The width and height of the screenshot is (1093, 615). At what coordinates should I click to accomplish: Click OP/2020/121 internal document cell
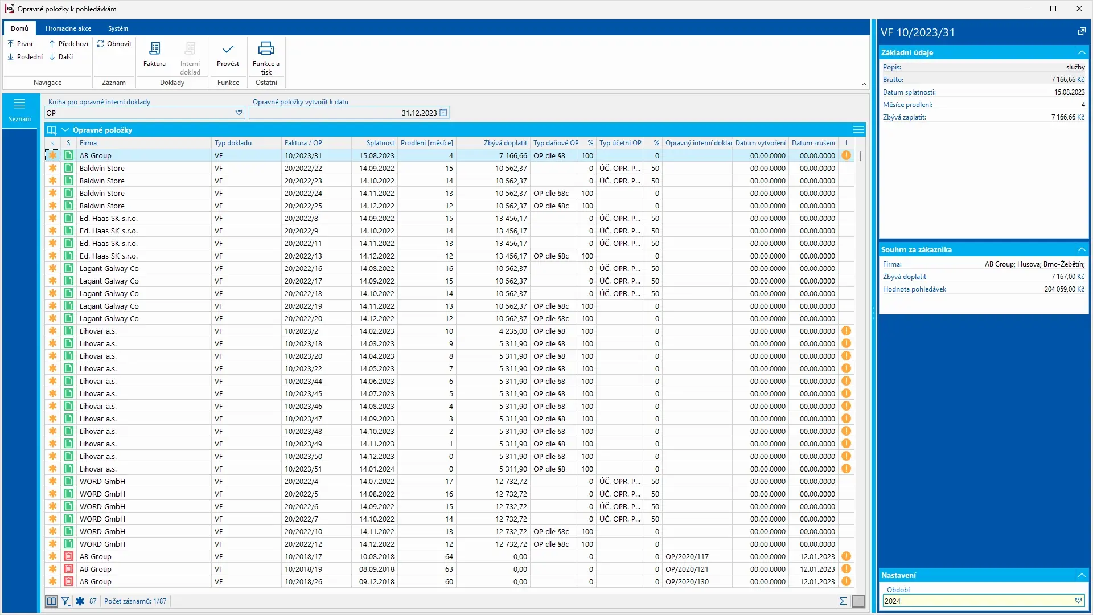697,569
